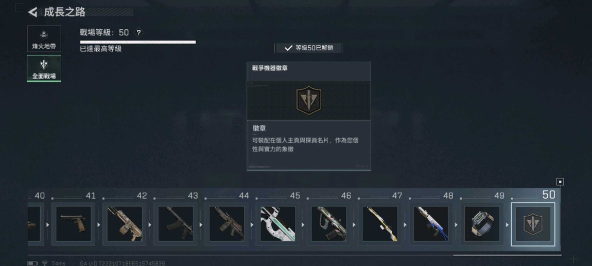Select the level 50 war machine badge tile
The width and height of the screenshot is (592, 266).
point(533,224)
